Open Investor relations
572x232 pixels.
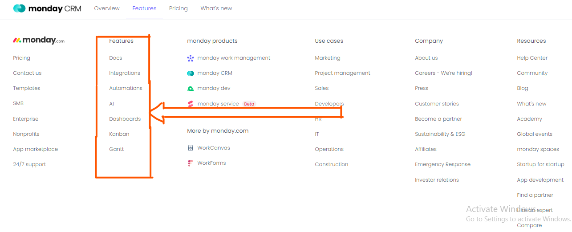[x=437, y=180]
